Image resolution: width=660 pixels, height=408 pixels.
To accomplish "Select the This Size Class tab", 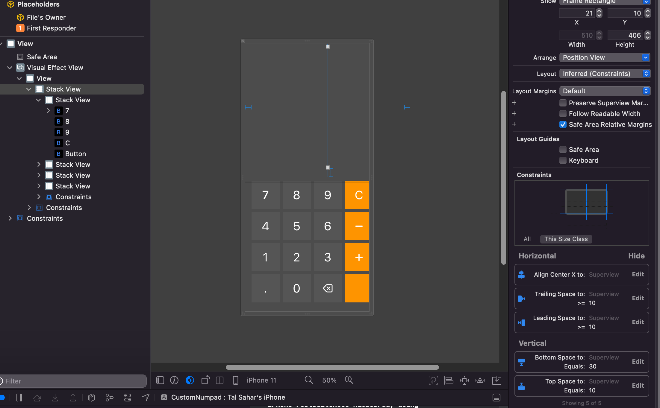I will [566, 239].
